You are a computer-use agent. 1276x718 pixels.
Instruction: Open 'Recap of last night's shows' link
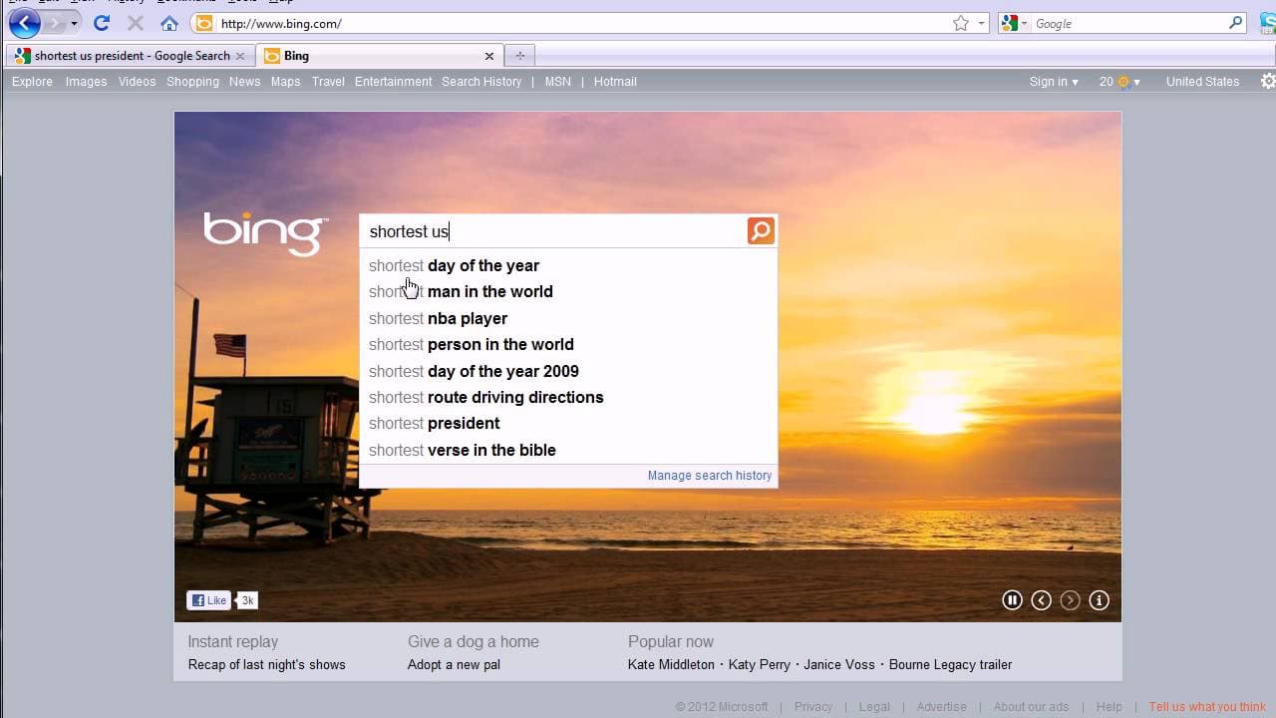[266, 665]
